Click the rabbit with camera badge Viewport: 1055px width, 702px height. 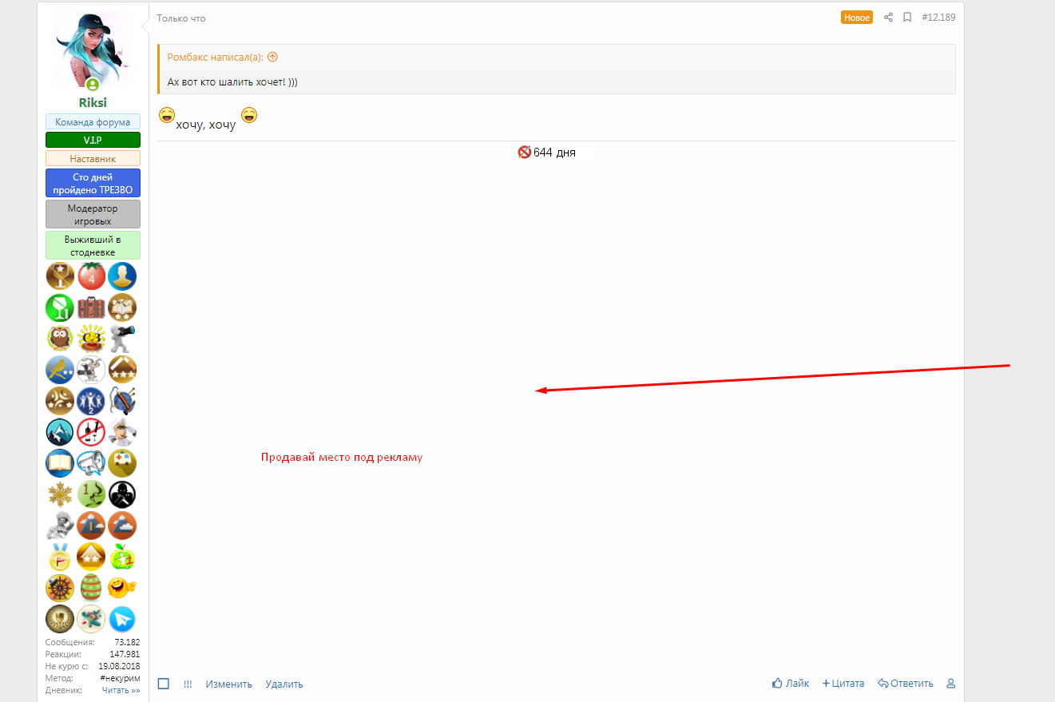pos(92,370)
